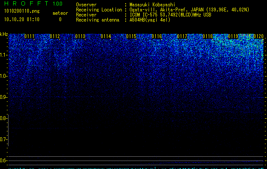The height and width of the screenshot is (169, 267).
Task: Click the 0.8 frequency axis label
Action: tap(3, 118)
